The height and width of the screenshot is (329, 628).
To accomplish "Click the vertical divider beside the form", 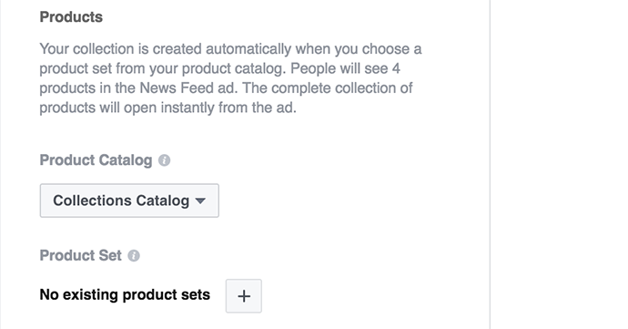I will click(490, 164).
